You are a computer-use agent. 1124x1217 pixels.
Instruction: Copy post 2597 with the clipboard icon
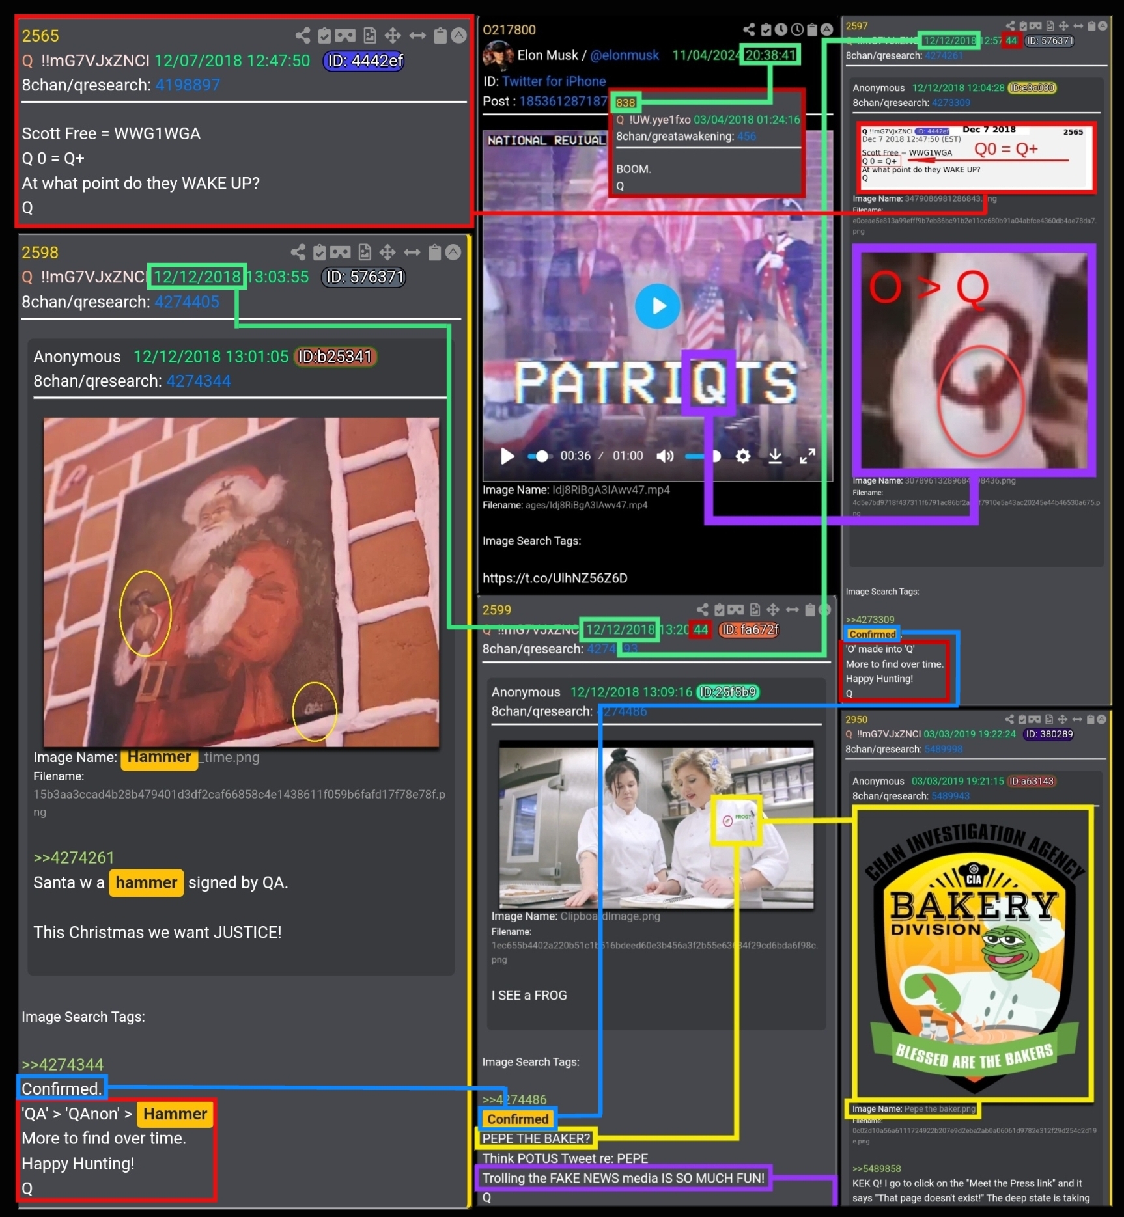[1091, 26]
